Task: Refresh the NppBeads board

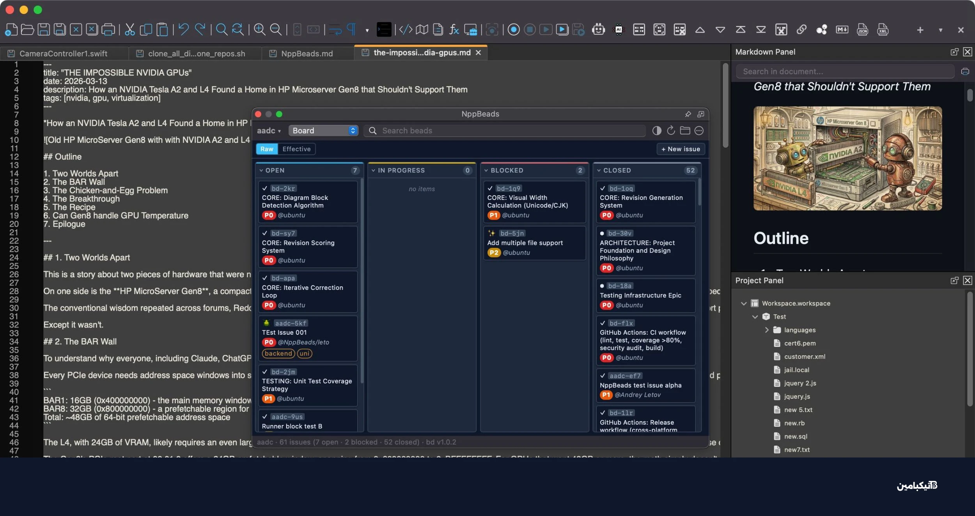Action: click(671, 130)
